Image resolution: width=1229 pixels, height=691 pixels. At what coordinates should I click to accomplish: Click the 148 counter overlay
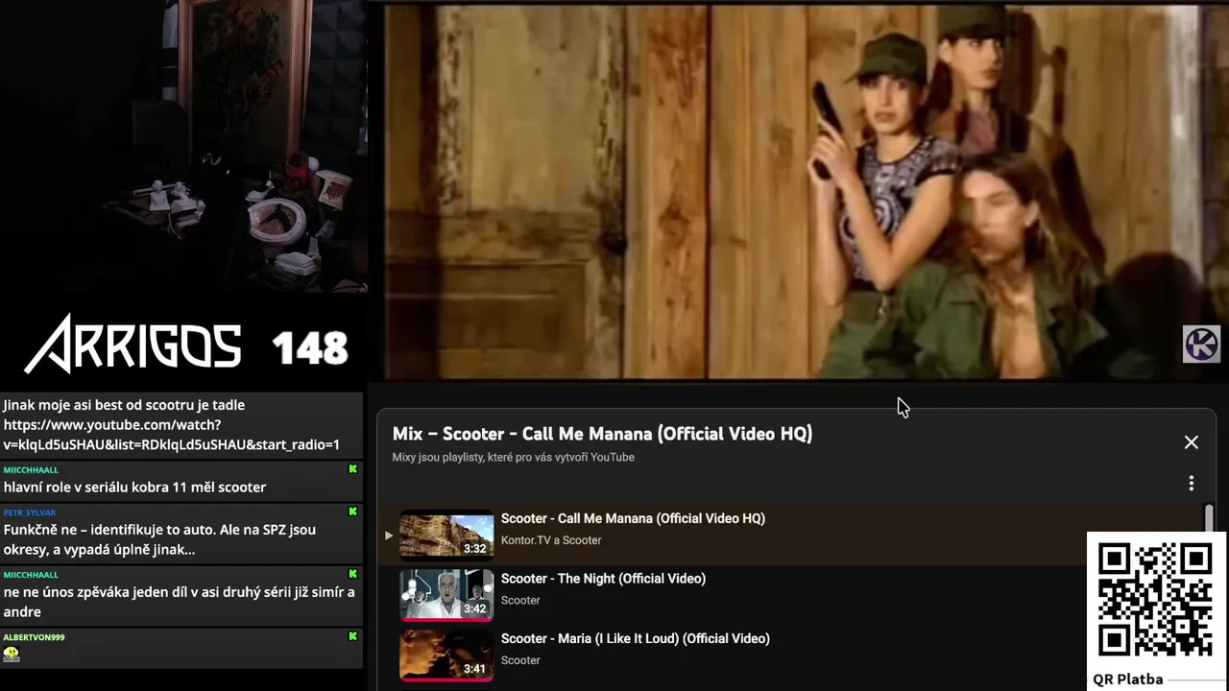(x=309, y=348)
